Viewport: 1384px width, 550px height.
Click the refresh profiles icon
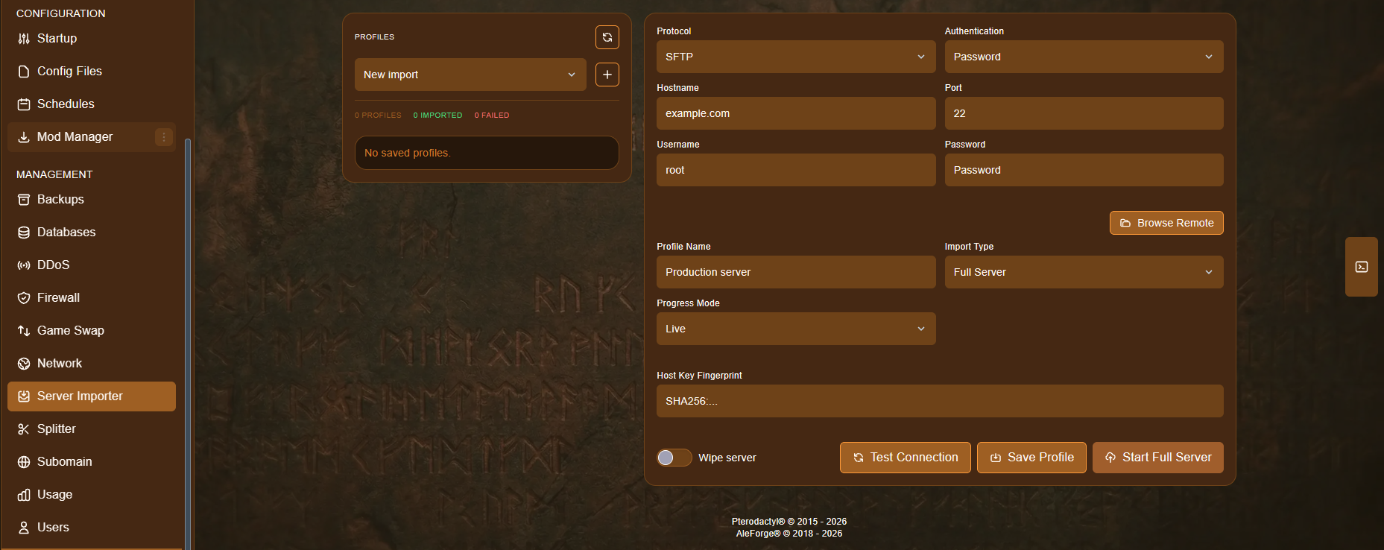pos(607,37)
